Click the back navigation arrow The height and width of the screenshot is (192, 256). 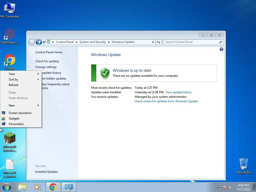click(x=32, y=42)
